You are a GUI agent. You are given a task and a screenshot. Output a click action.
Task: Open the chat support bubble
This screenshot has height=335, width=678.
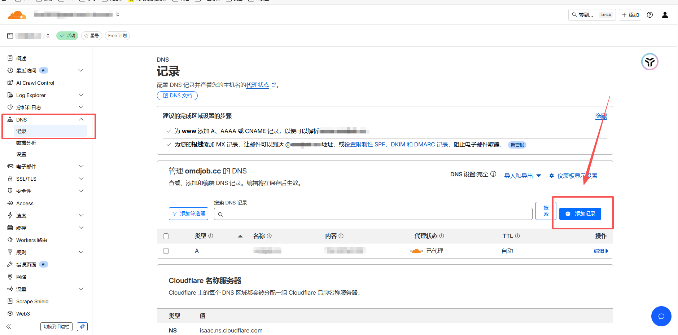[x=661, y=316]
